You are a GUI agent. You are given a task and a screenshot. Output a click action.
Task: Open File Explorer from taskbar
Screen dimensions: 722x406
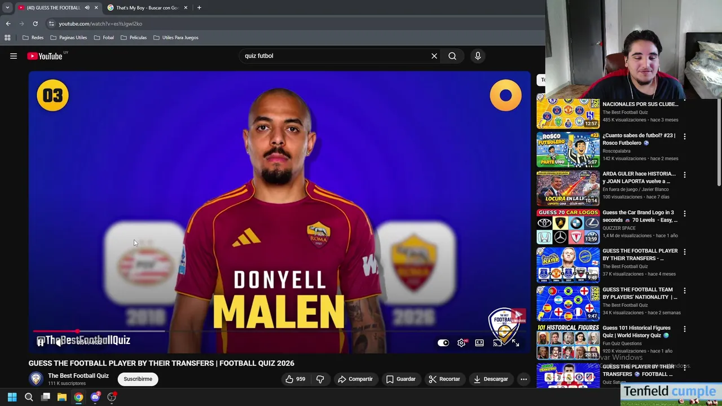coord(62,397)
